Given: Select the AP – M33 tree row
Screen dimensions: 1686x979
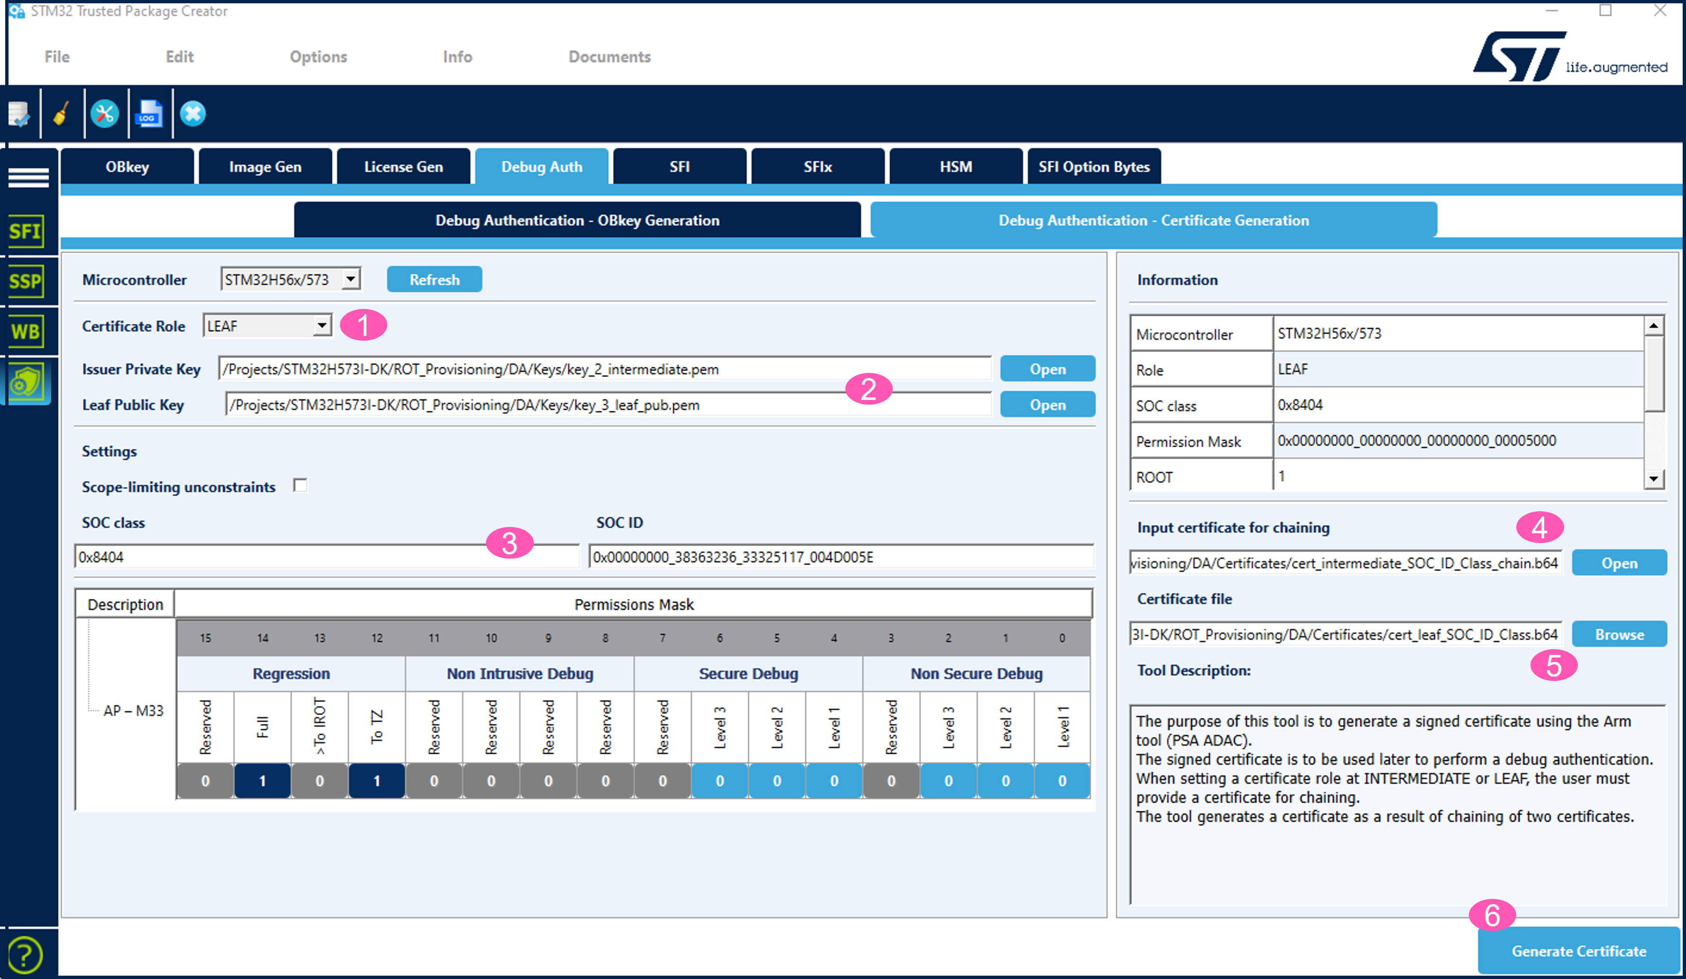Looking at the screenshot, I should (x=133, y=711).
